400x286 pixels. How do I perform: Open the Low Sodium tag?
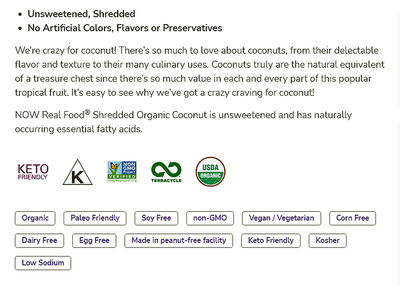pos(43,263)
